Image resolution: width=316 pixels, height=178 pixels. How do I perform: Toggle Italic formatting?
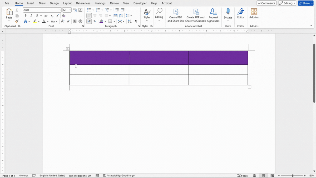pos(31,16)
